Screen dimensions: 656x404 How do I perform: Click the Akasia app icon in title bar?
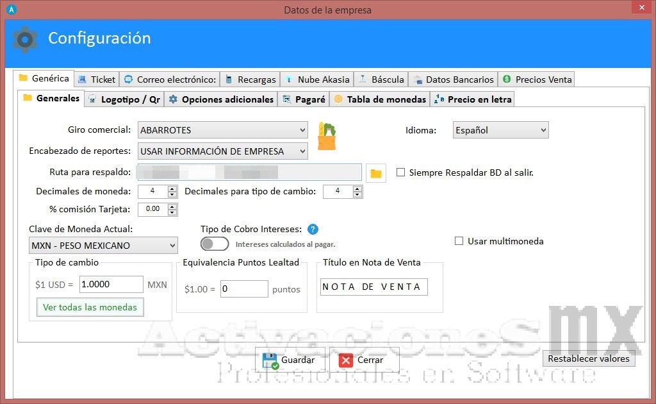click(x=12, y=10)
